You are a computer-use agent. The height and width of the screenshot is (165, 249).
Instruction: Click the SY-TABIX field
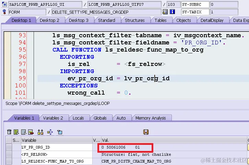195,12
